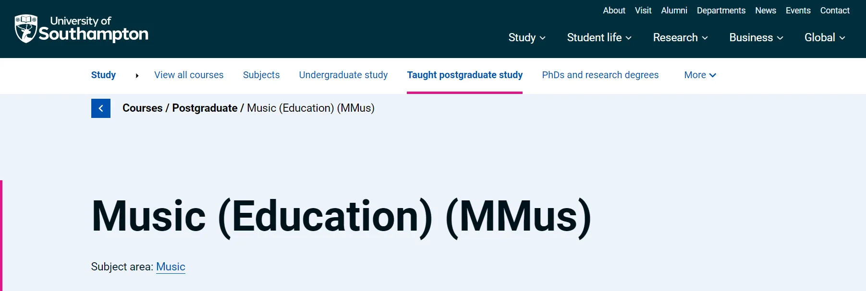Go to the Contact page
866x291 pixels.
pos(835,11)
